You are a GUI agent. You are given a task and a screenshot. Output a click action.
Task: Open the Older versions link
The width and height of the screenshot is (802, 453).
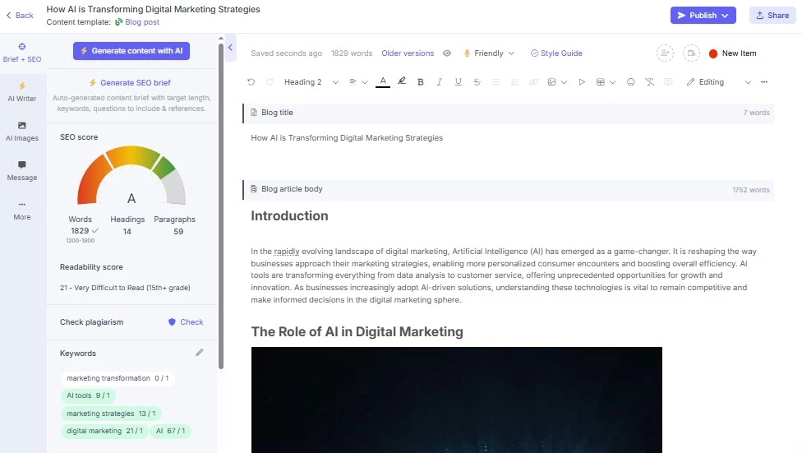point(408,53)
